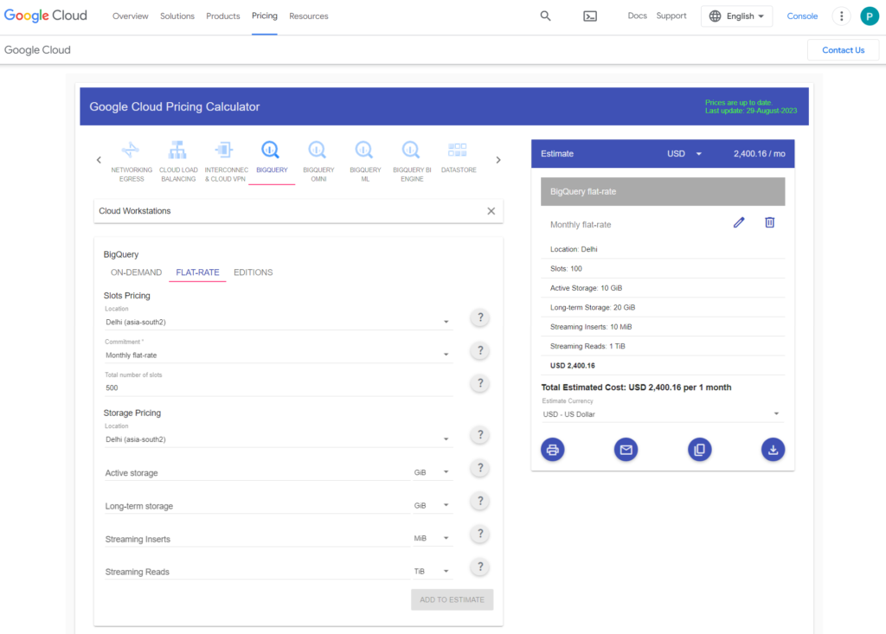Switch to the ON-DEMAND tab

[136, 272]
